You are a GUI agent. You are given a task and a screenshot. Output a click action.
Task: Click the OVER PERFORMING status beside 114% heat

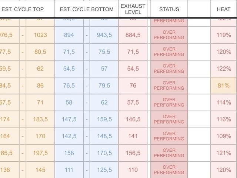pos(169,102)
